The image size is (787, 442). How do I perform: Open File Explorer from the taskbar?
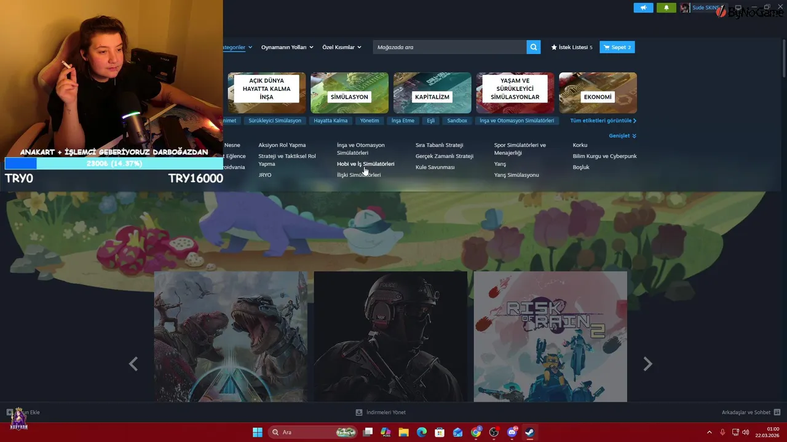tap(403, 432)
